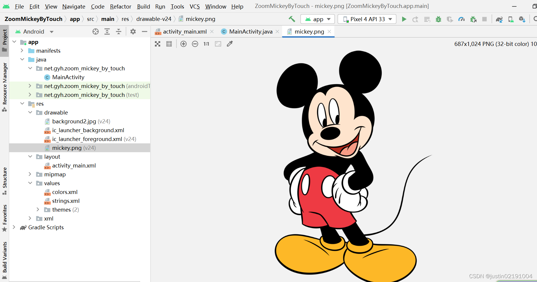The height and width of the screenshot is (282, 537).
Task: Select strings.xml in the project tree
Action: point(66,201)
